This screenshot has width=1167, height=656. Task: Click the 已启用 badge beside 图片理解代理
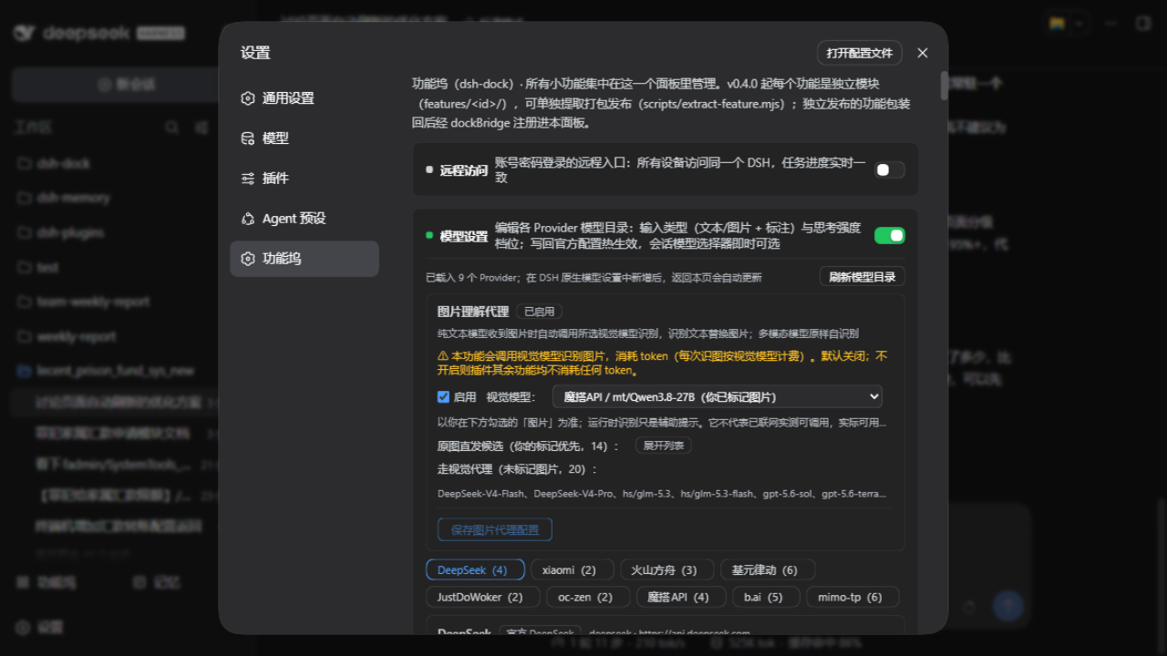(539, 312)
